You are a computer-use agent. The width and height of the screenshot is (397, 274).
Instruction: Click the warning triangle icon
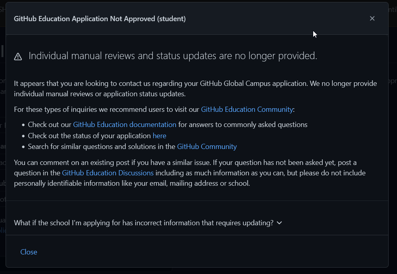pyautogui.click(x=18, y=57)
